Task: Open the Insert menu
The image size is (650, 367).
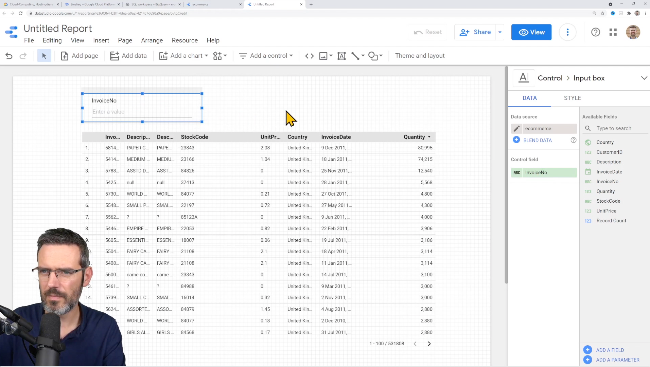Action: pyautogui.click(x=101, y=40)
